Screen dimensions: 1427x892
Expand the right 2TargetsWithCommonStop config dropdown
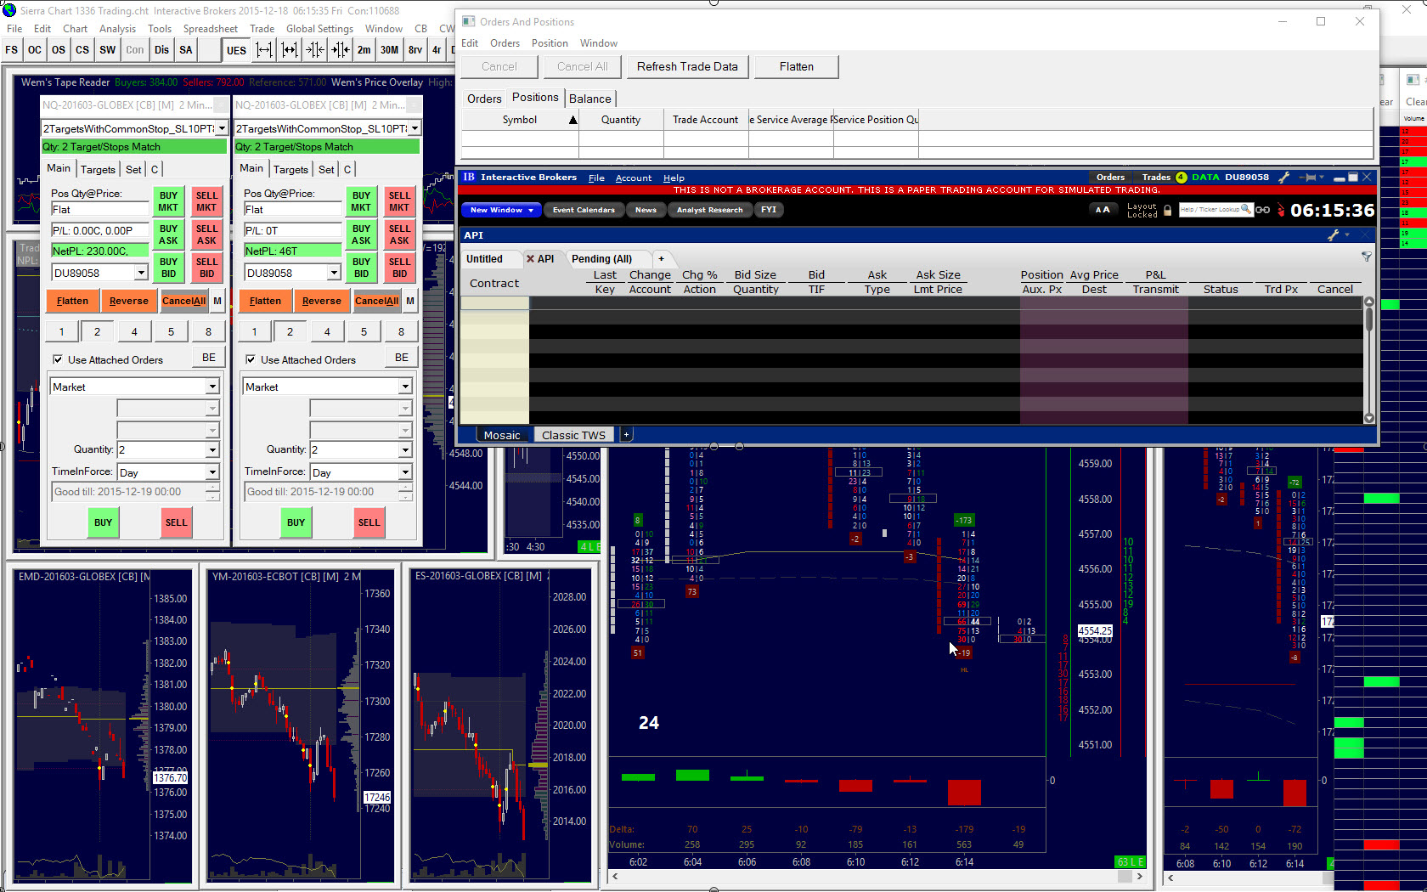[415, 128]
